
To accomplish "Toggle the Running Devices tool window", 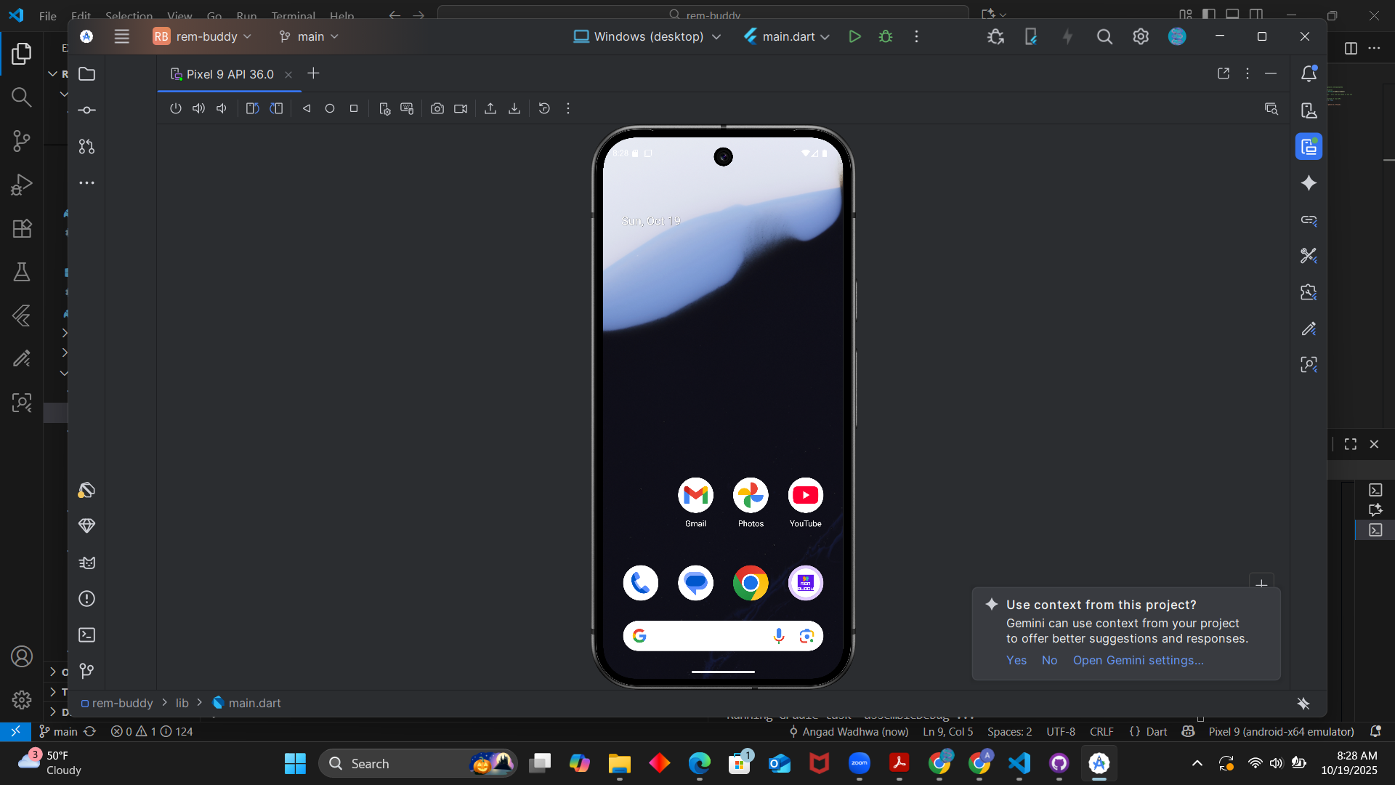I will (x=1309, y=147).
